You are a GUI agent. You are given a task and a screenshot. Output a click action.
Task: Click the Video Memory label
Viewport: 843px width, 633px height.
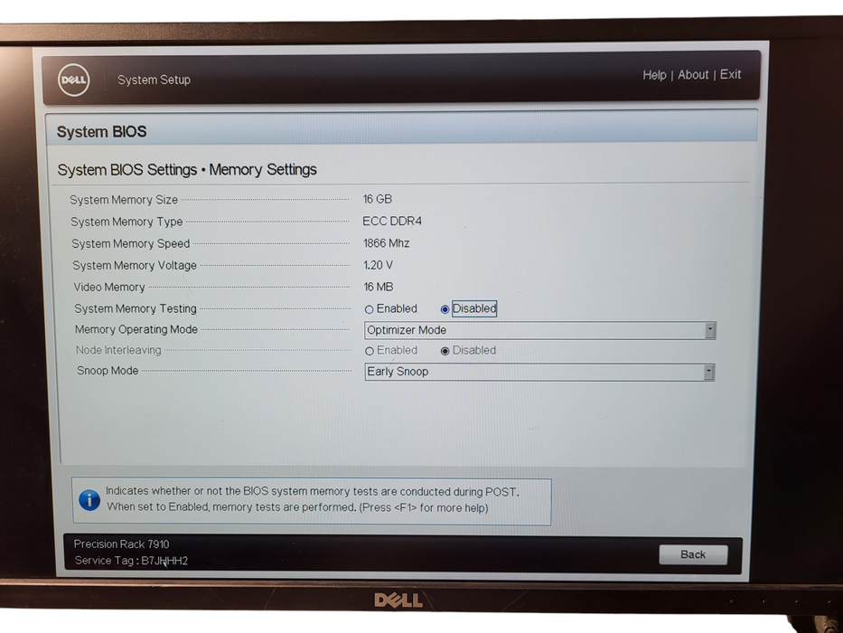pyautogui.click(x=109, y=288)
